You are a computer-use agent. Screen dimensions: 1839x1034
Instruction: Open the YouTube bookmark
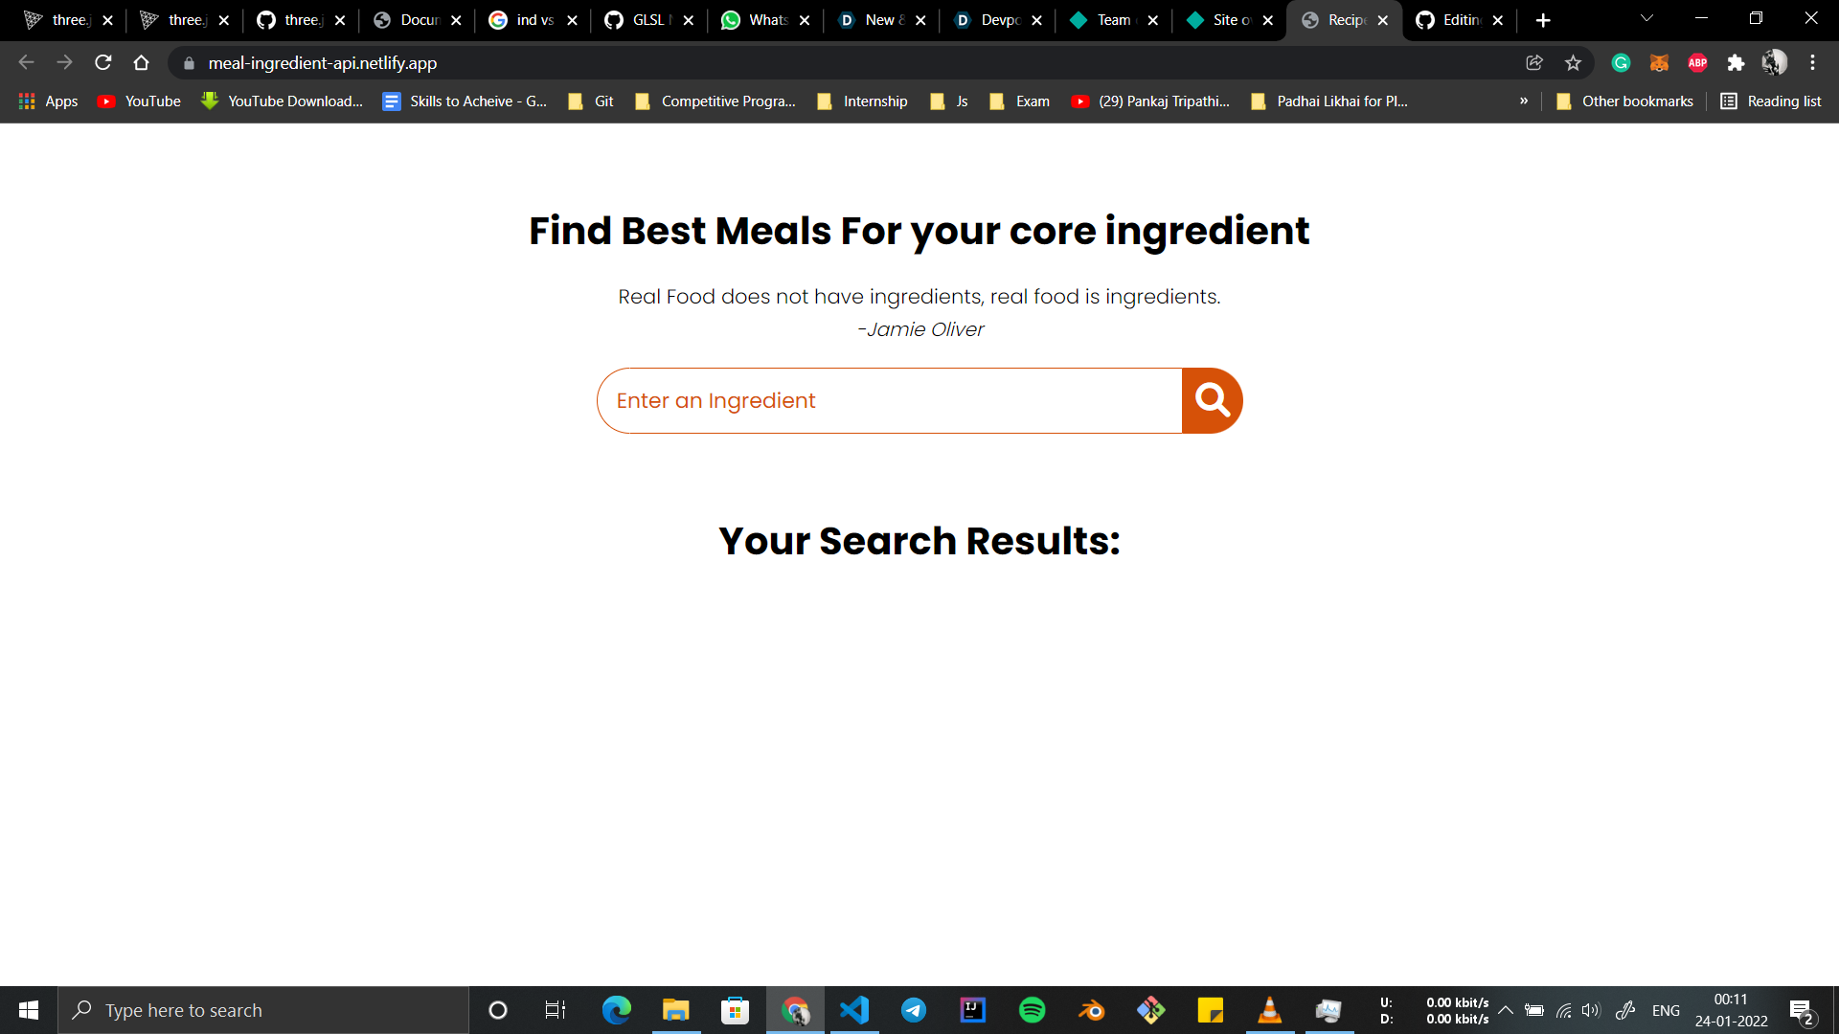(140, 101)
